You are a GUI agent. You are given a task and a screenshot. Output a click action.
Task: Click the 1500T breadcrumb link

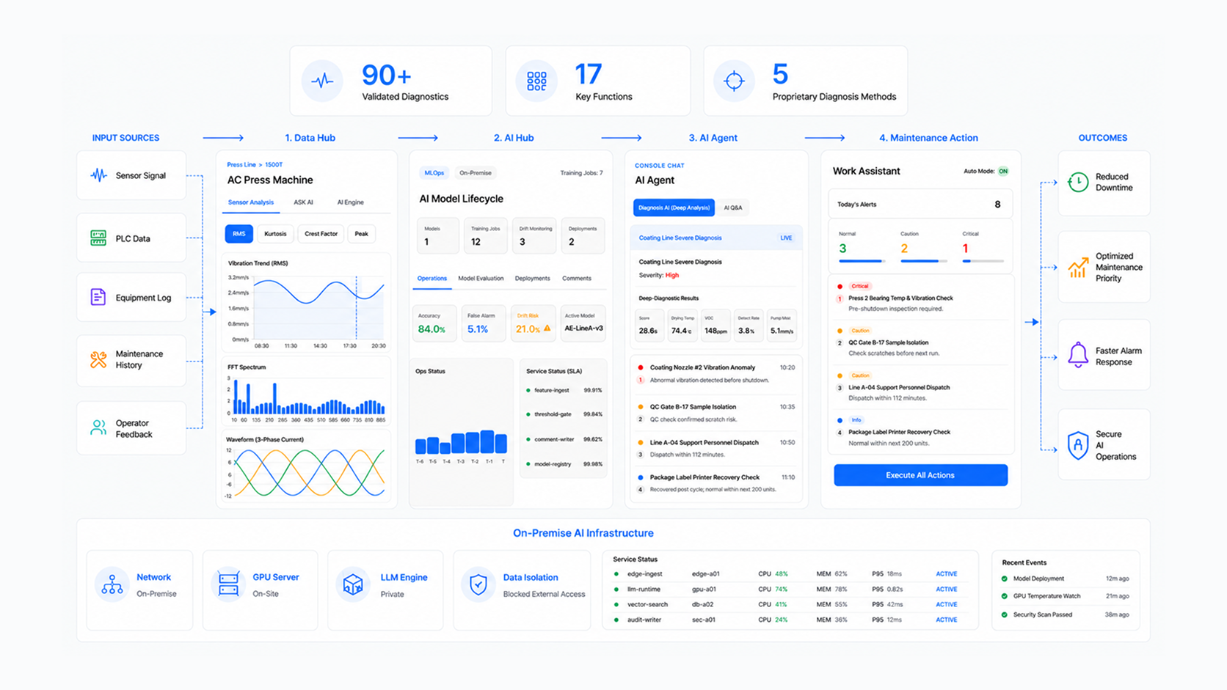pyautogui.click(x=274, y=165)
